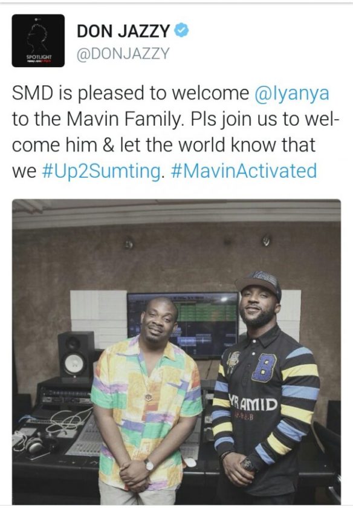Viewport: 353px width, 508px height.
Task: Follow the #Up2Sumting hashtag
Action: coord(101,172)
